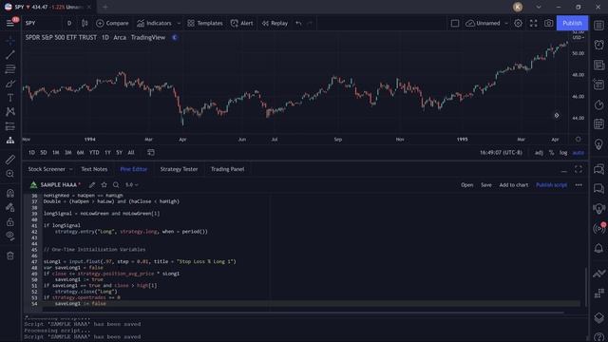608x342 pixels.
Task: Select the ruler measure tool
Action: click(x=10, y=160)
